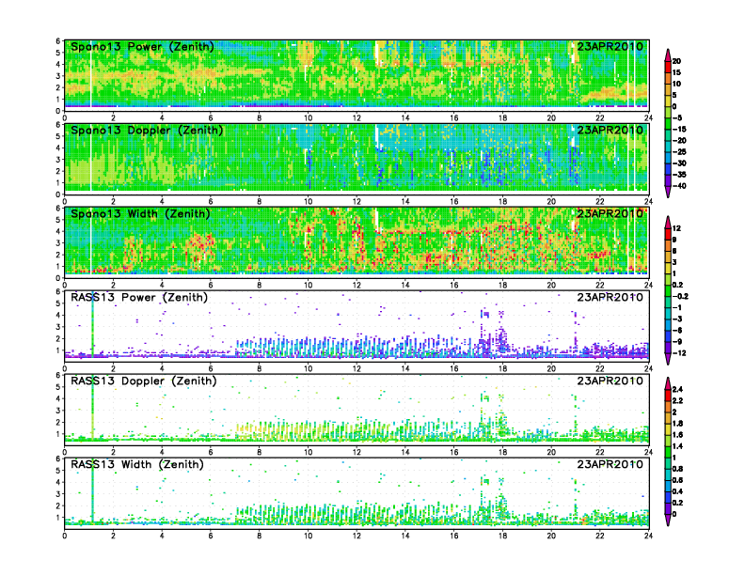Click the RASS13 Power scatter plot
Viewport: 745px width, 575px height.
click(357, 326)
